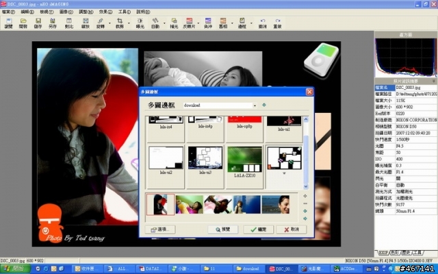Use the Fill Light (補光) tool
Viewport: 438px width, 274px height.
point(174,23)
